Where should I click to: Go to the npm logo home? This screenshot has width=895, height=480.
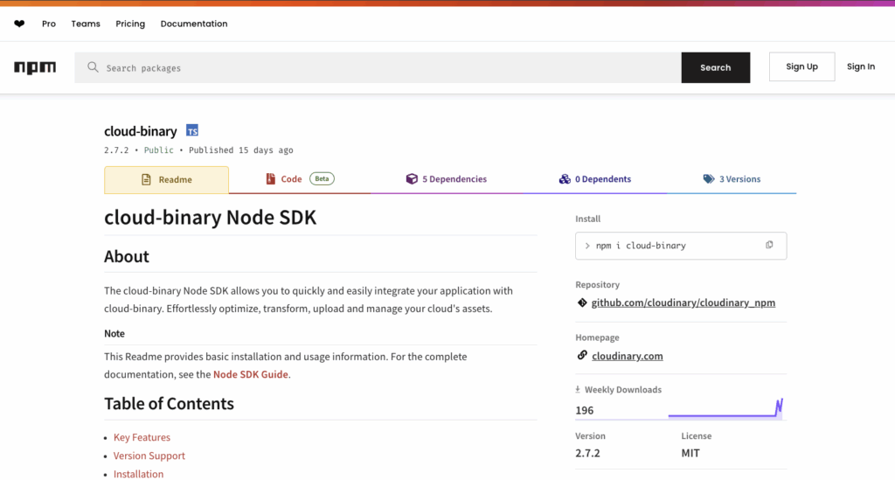(x=35, y=67)
